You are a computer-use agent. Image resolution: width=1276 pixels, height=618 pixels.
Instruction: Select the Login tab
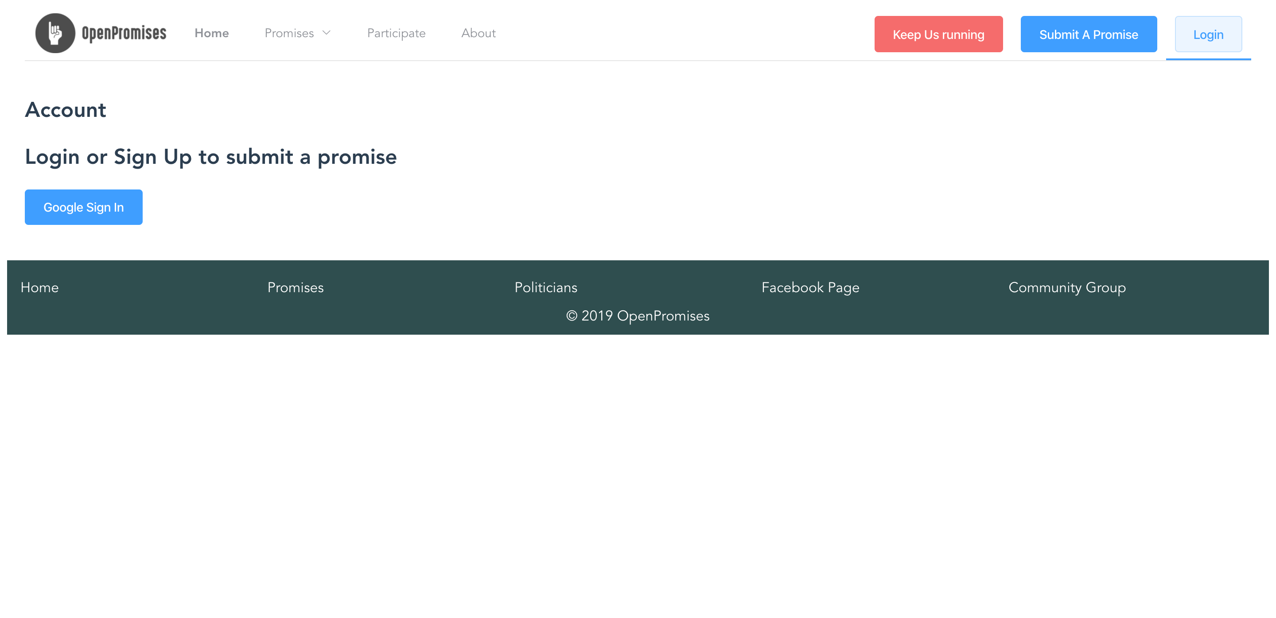point(1208,34)
